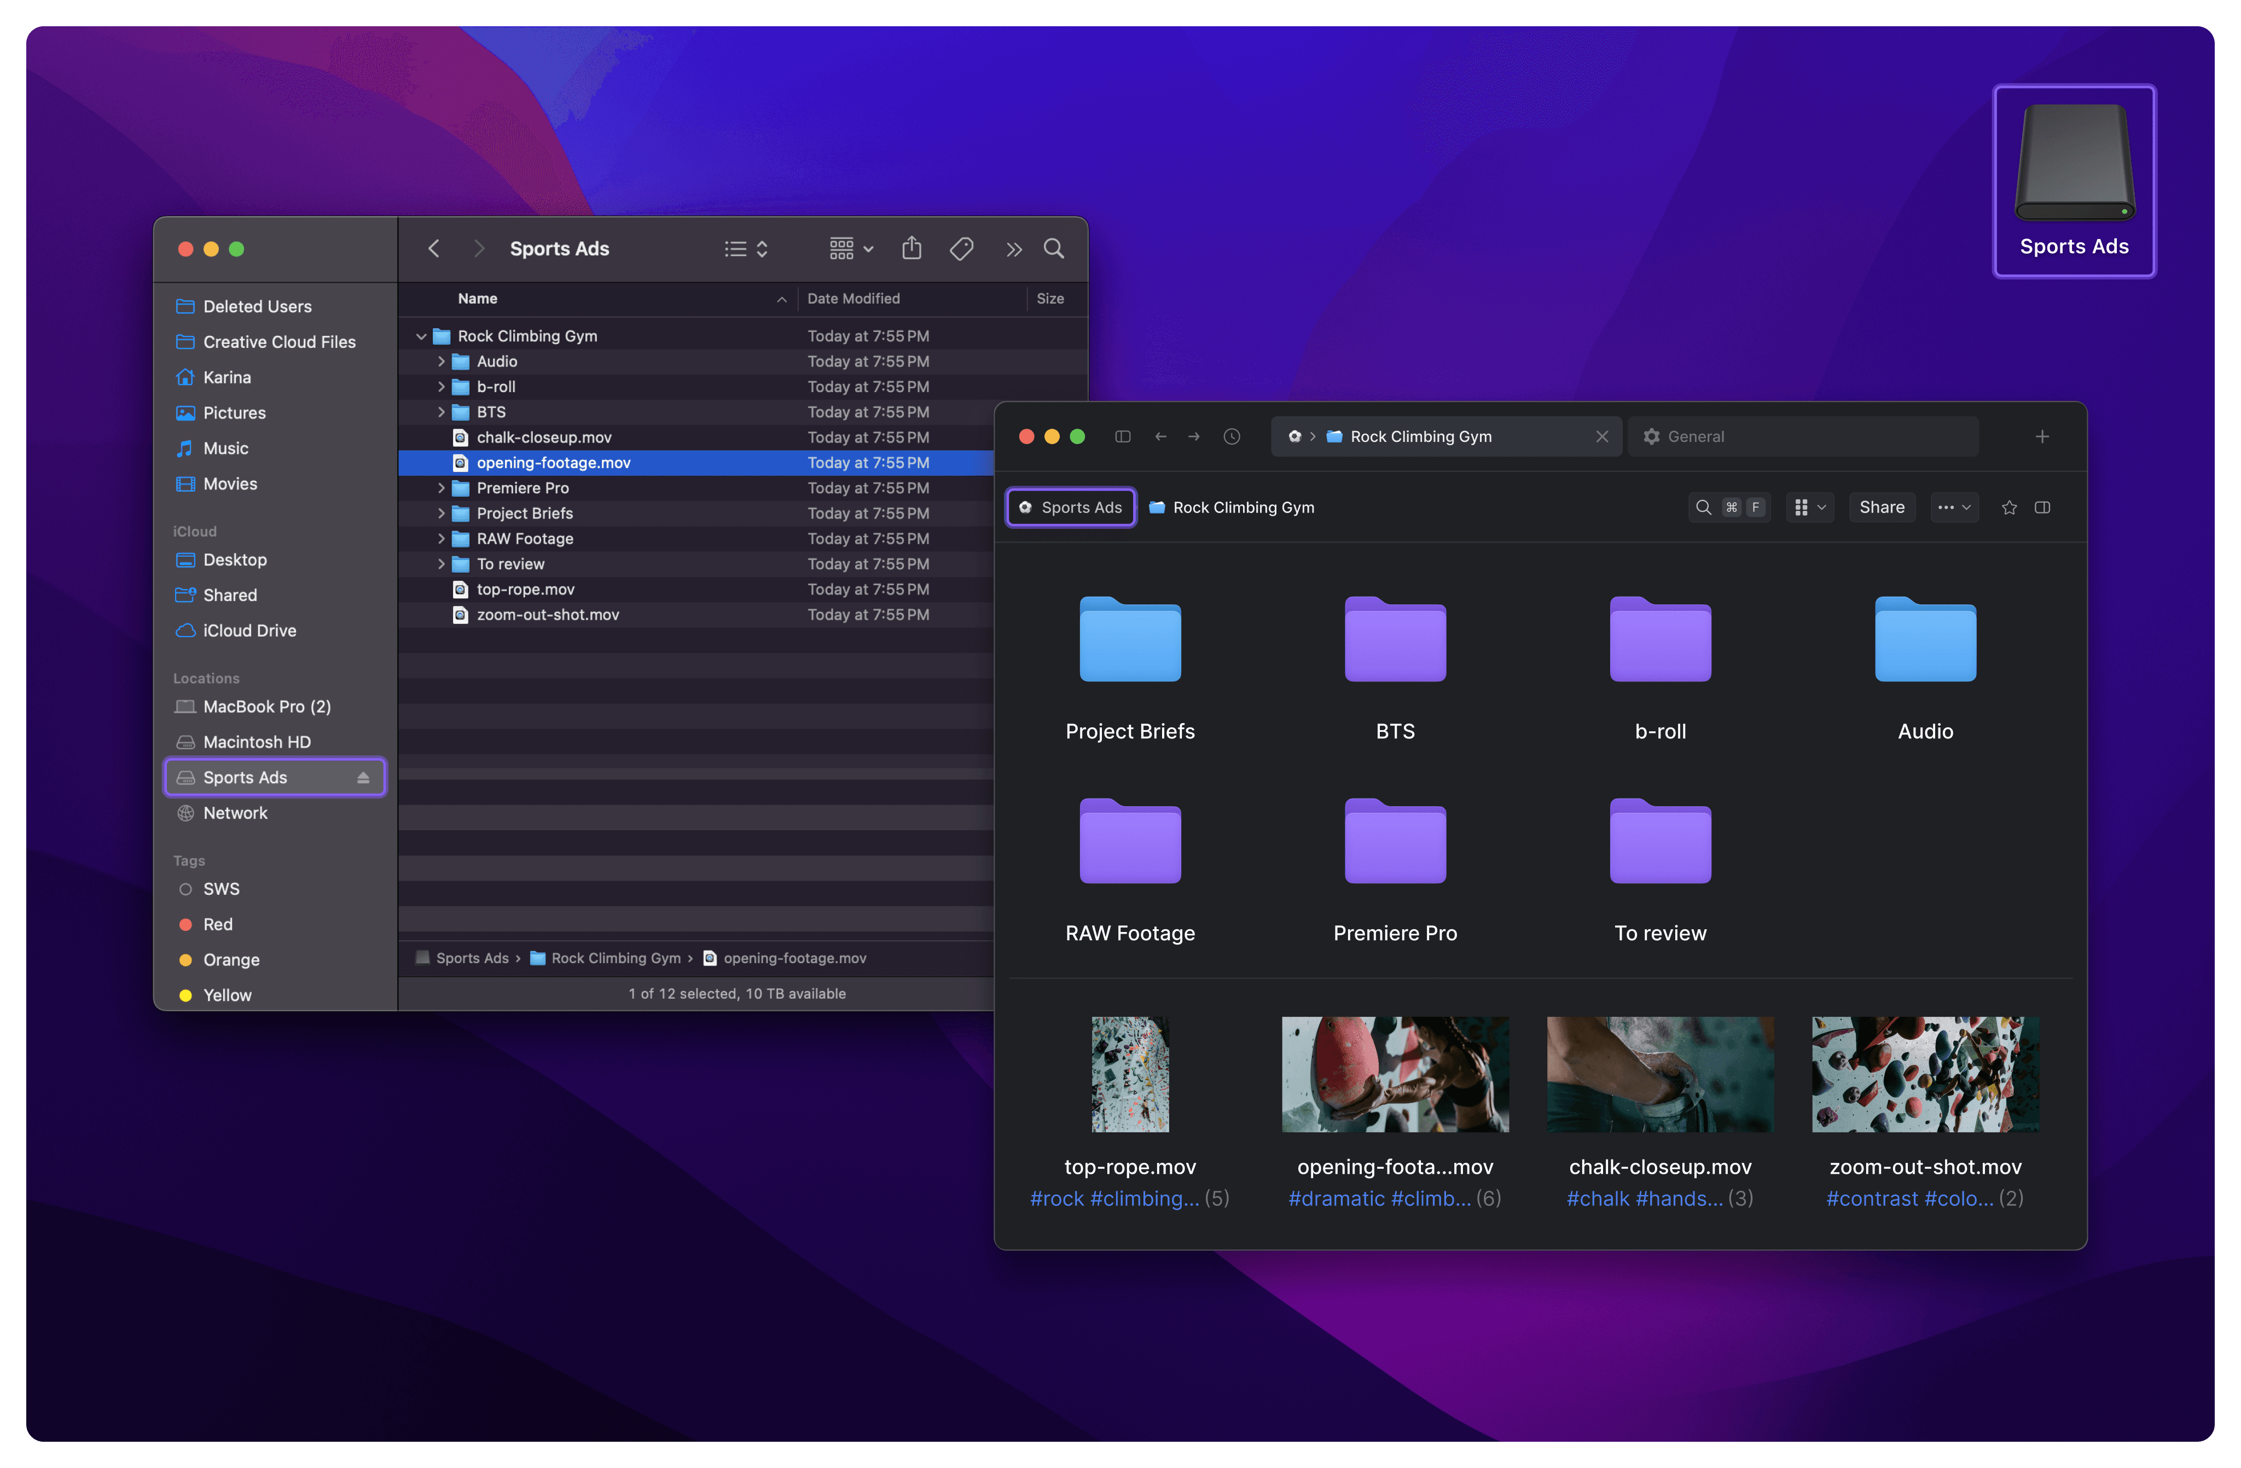Toggle the inspector panel at far right
This screenshot has width=2241, height=1468.
(2043, 507)
